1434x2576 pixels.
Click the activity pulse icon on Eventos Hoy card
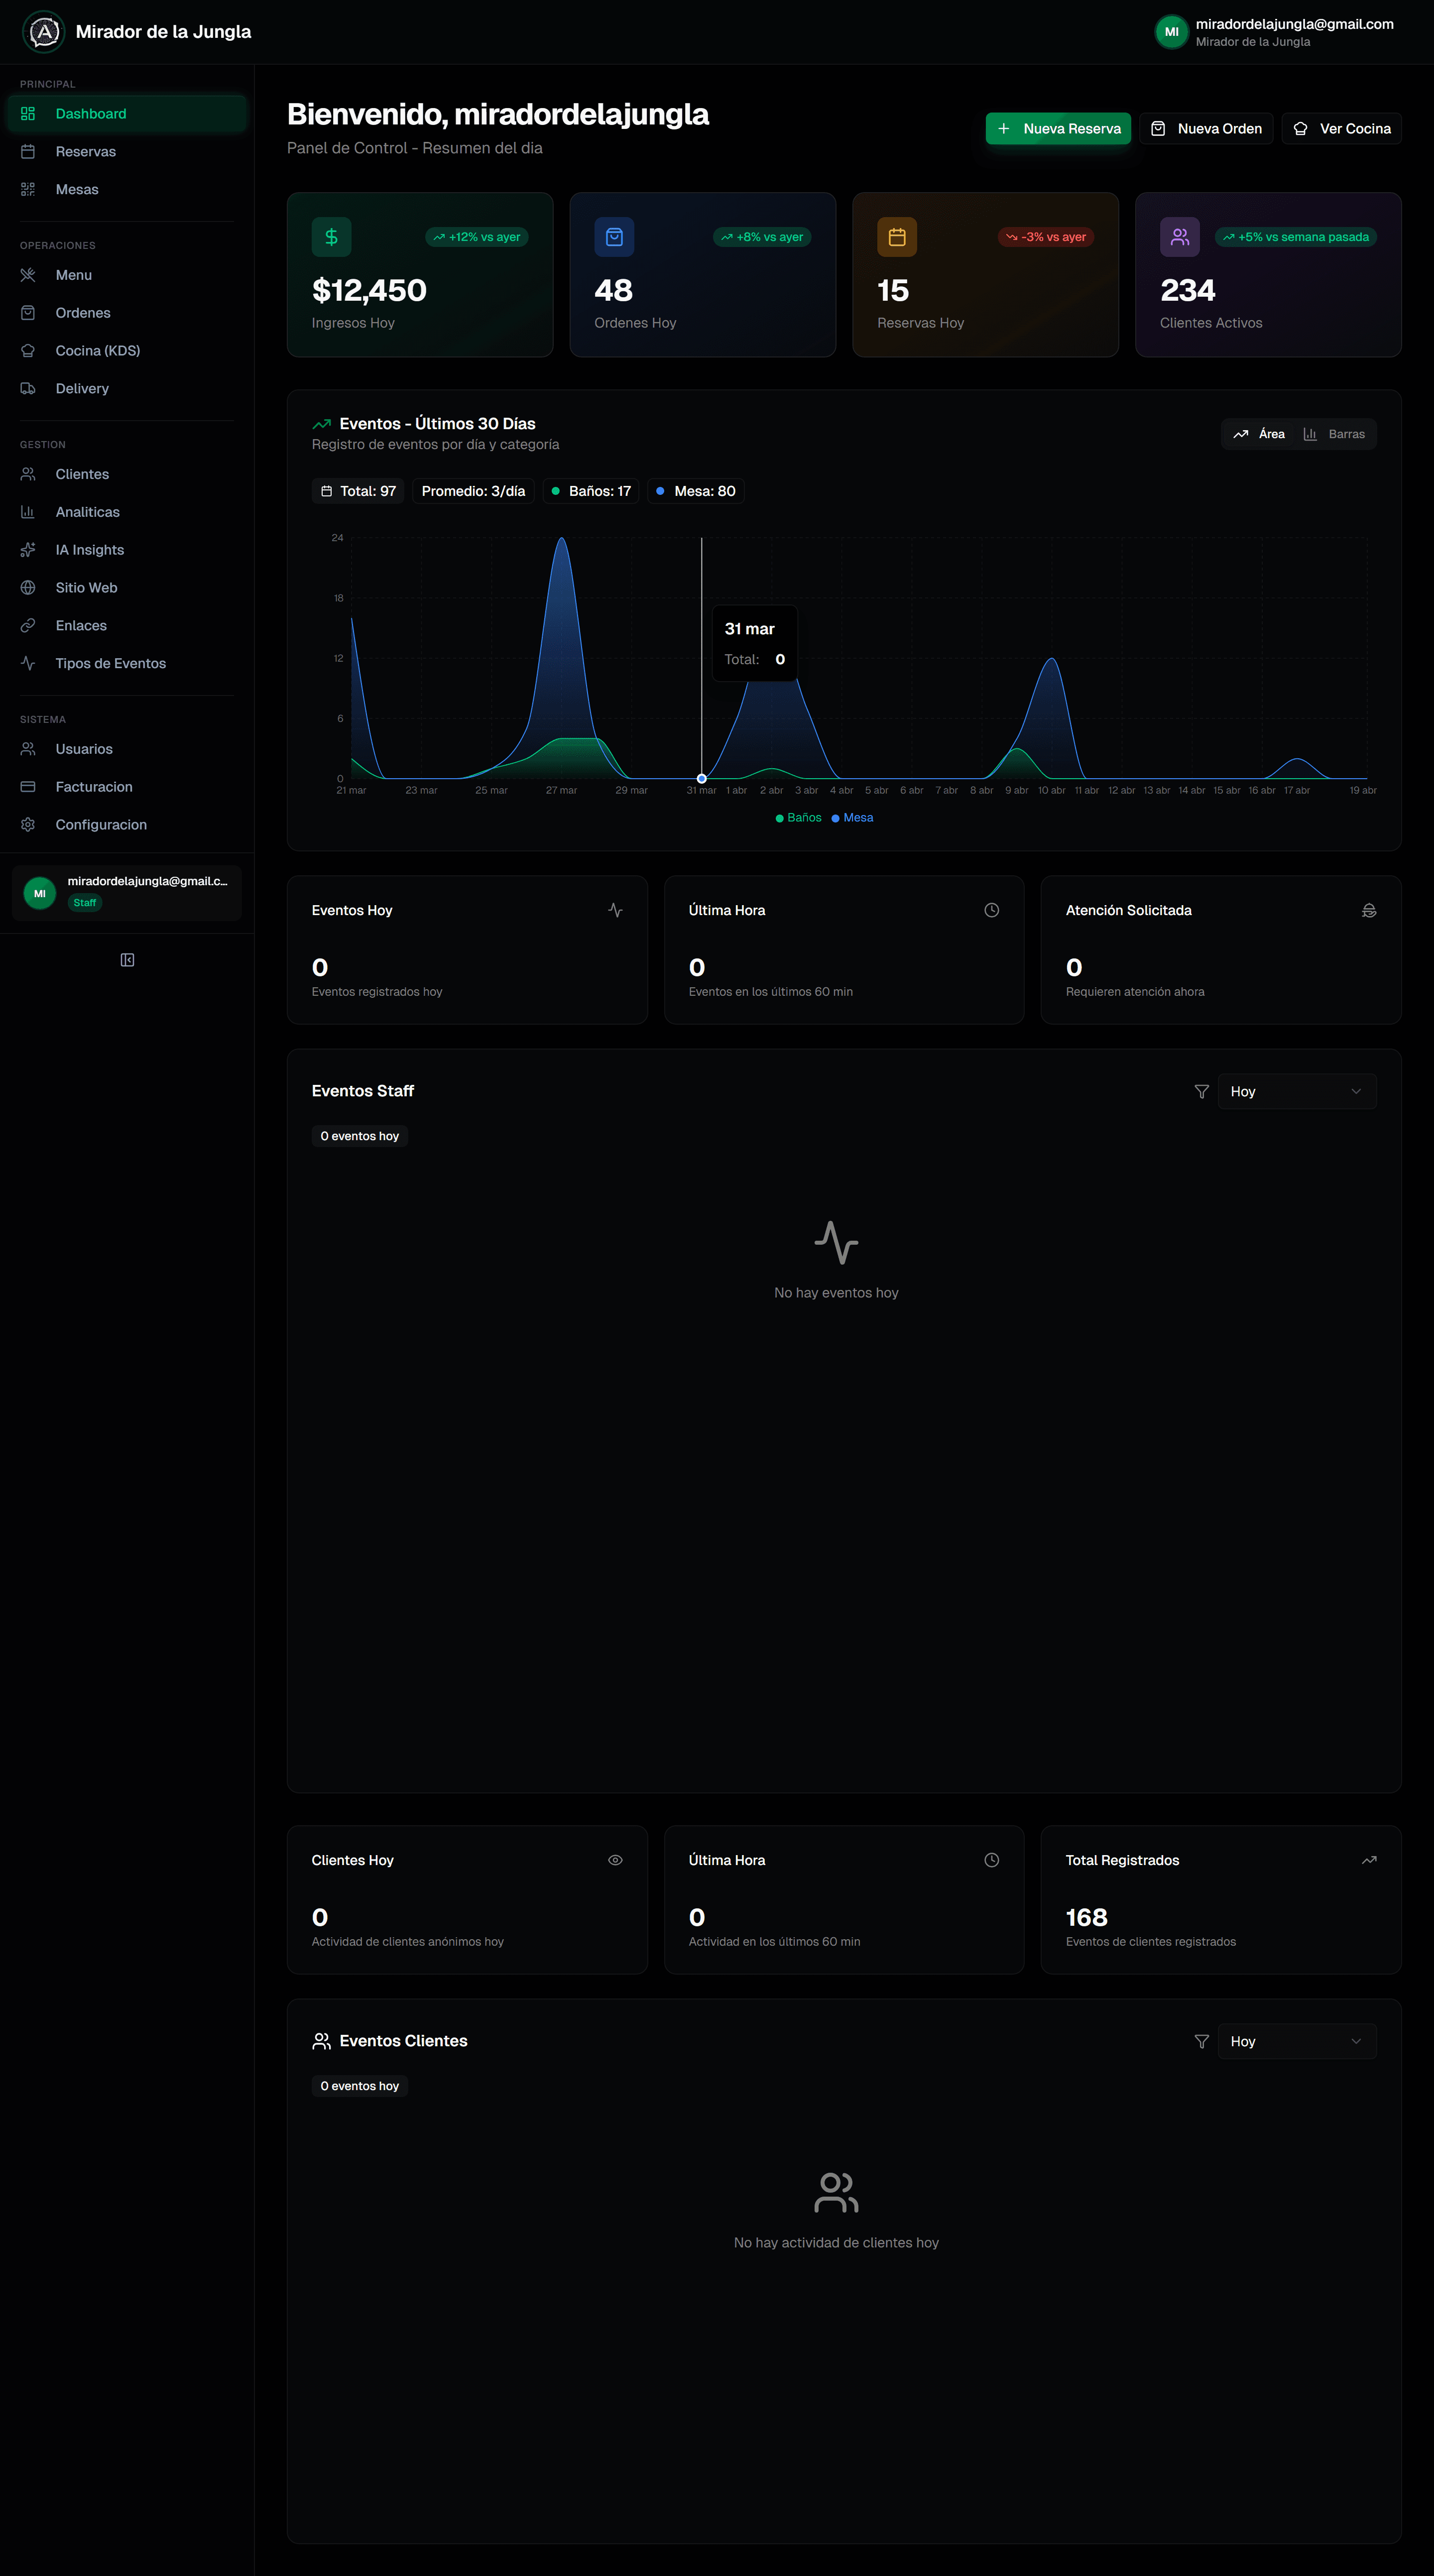(x=615, y=910)
